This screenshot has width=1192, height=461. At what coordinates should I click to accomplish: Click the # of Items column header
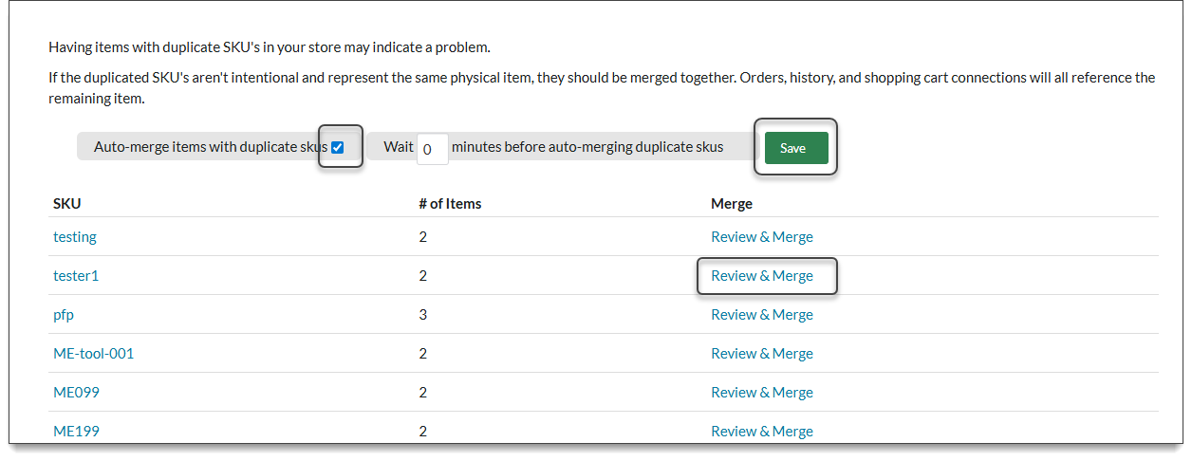coord(450,204)
